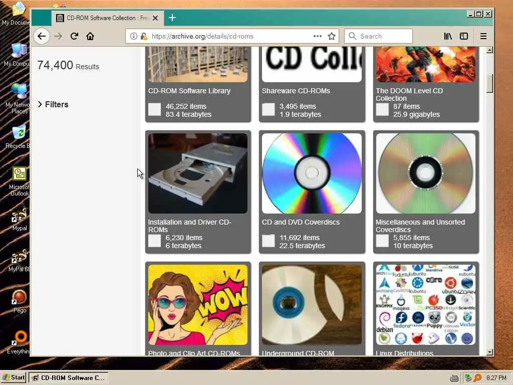Click the CD drive tray thumbnail
The image size is (513, 385).
point(198,173)
